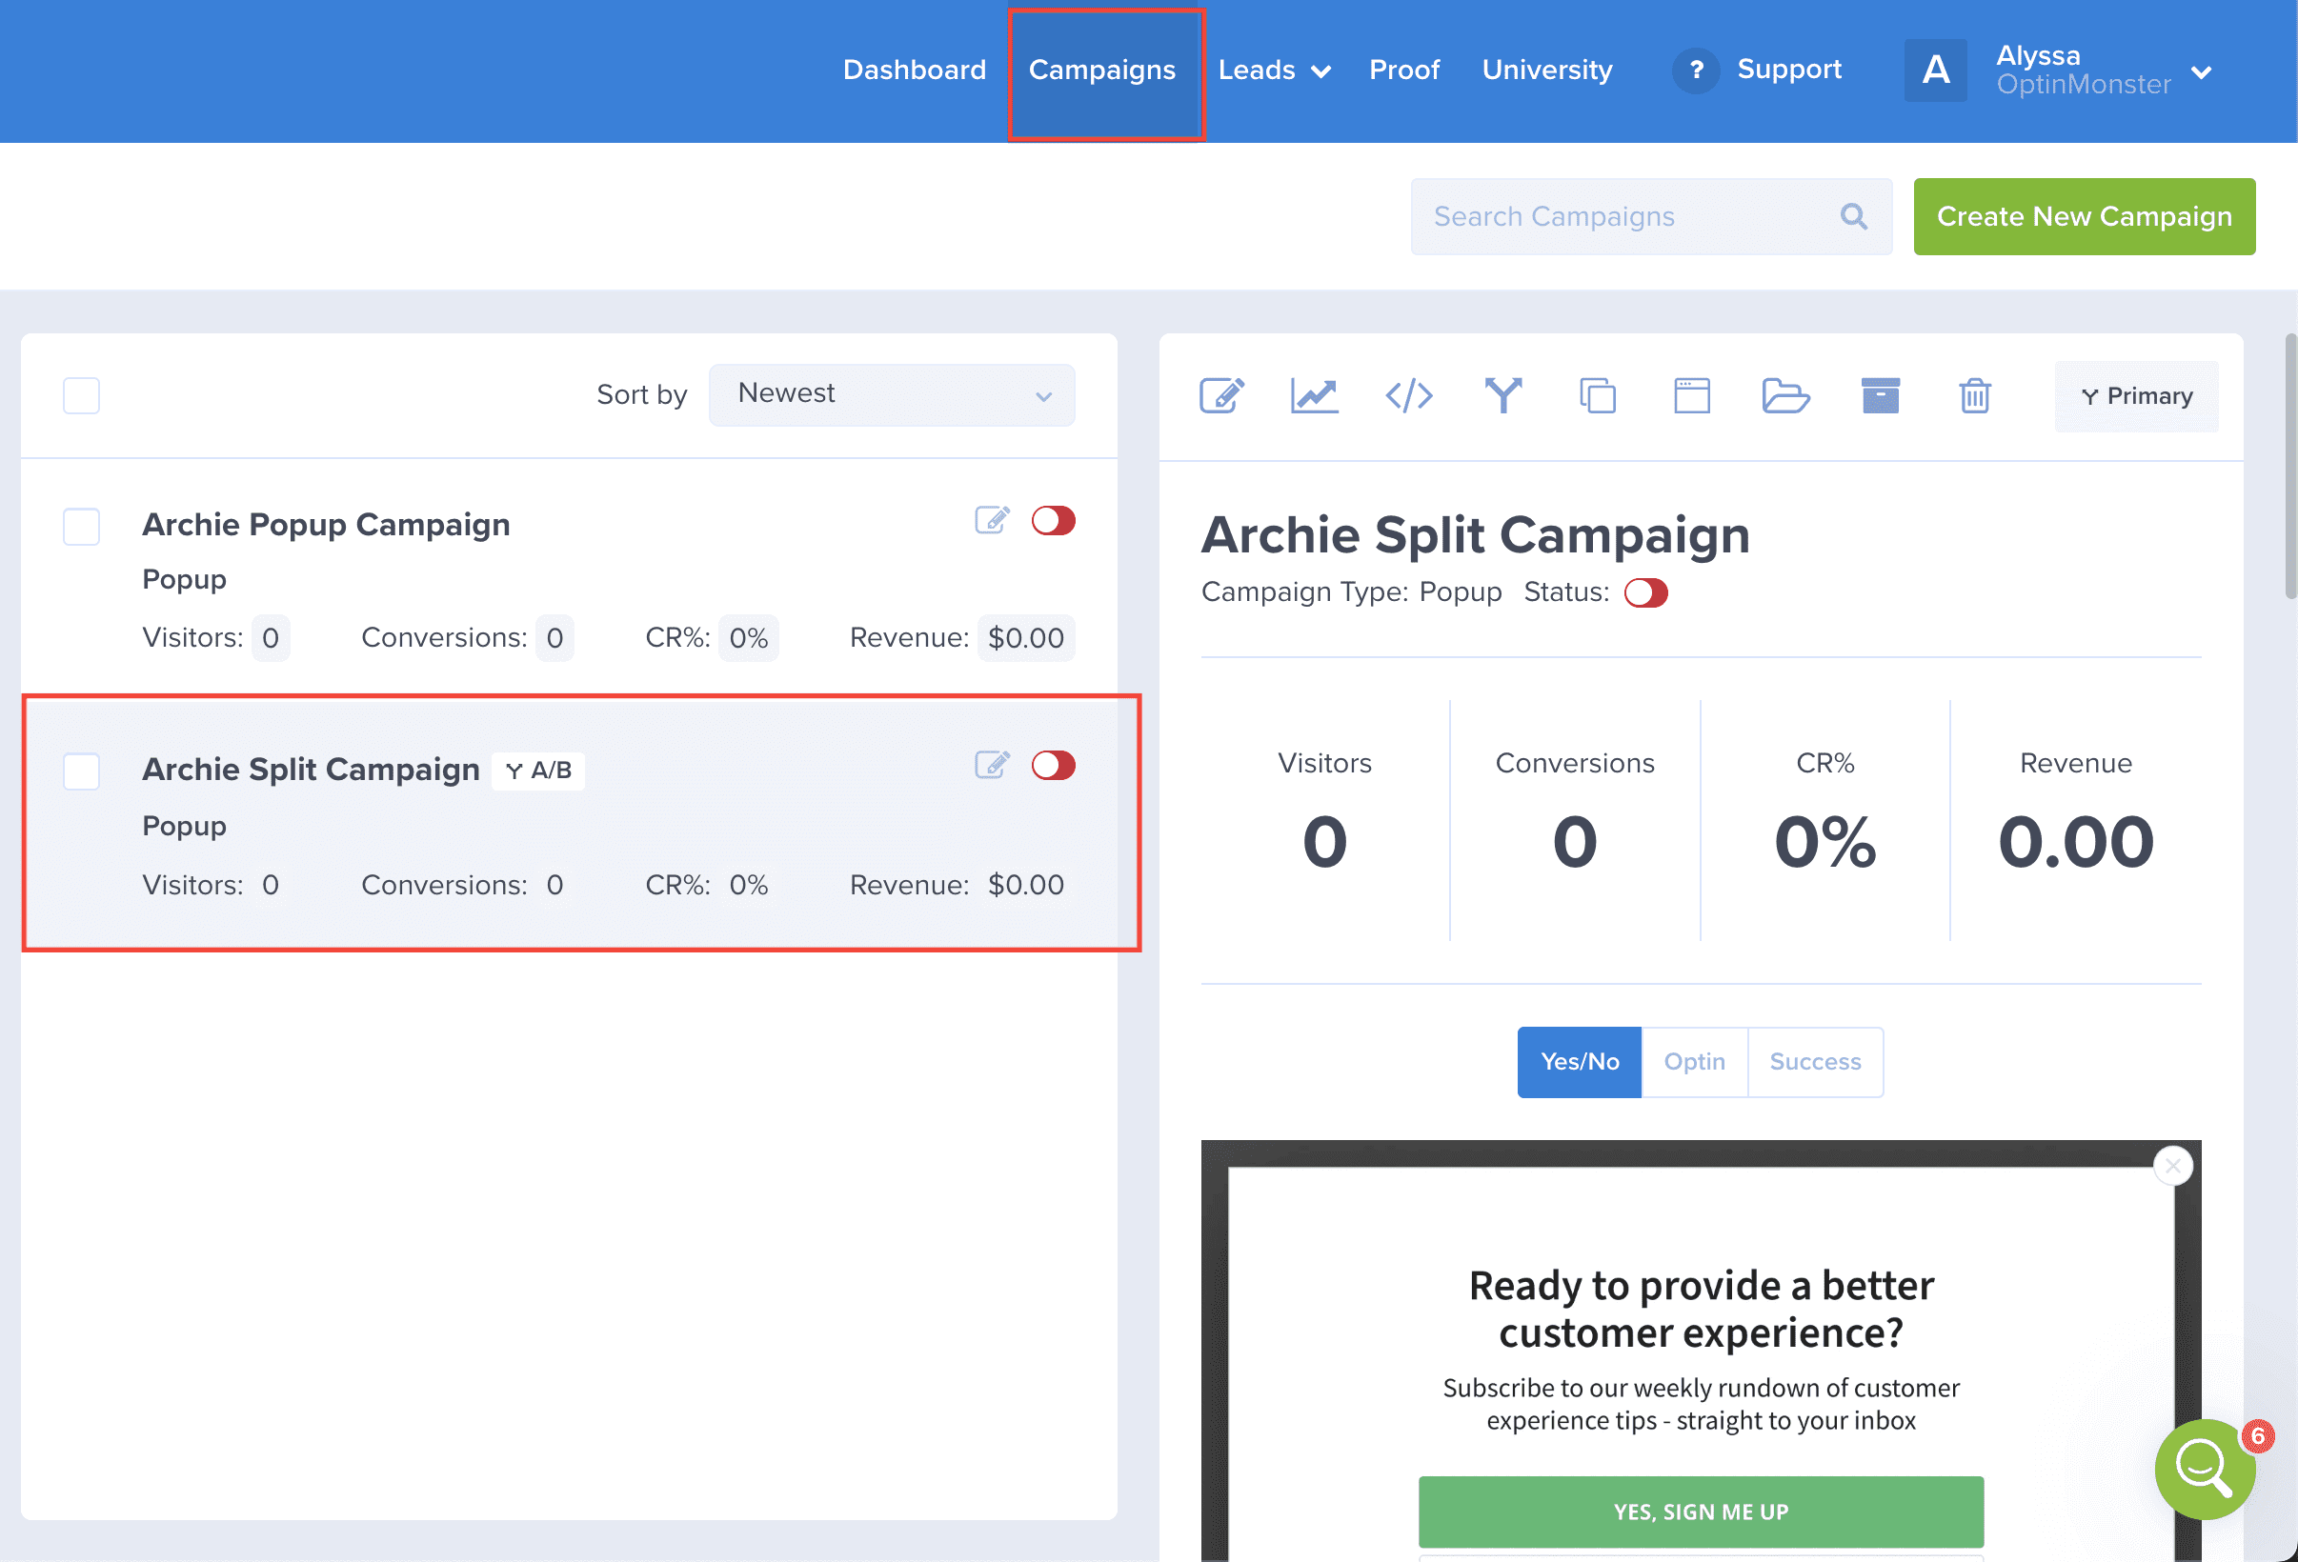The width and height of the screenshot is (2298, 1562).
Task: Open the Sort by Newest dropdown
Action: (891, 394)
